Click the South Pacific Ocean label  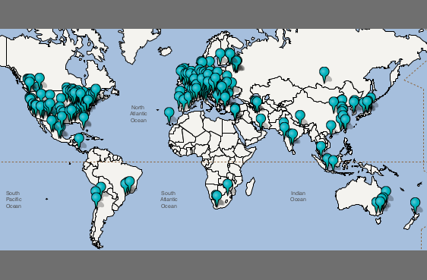(x=14, y=200)
